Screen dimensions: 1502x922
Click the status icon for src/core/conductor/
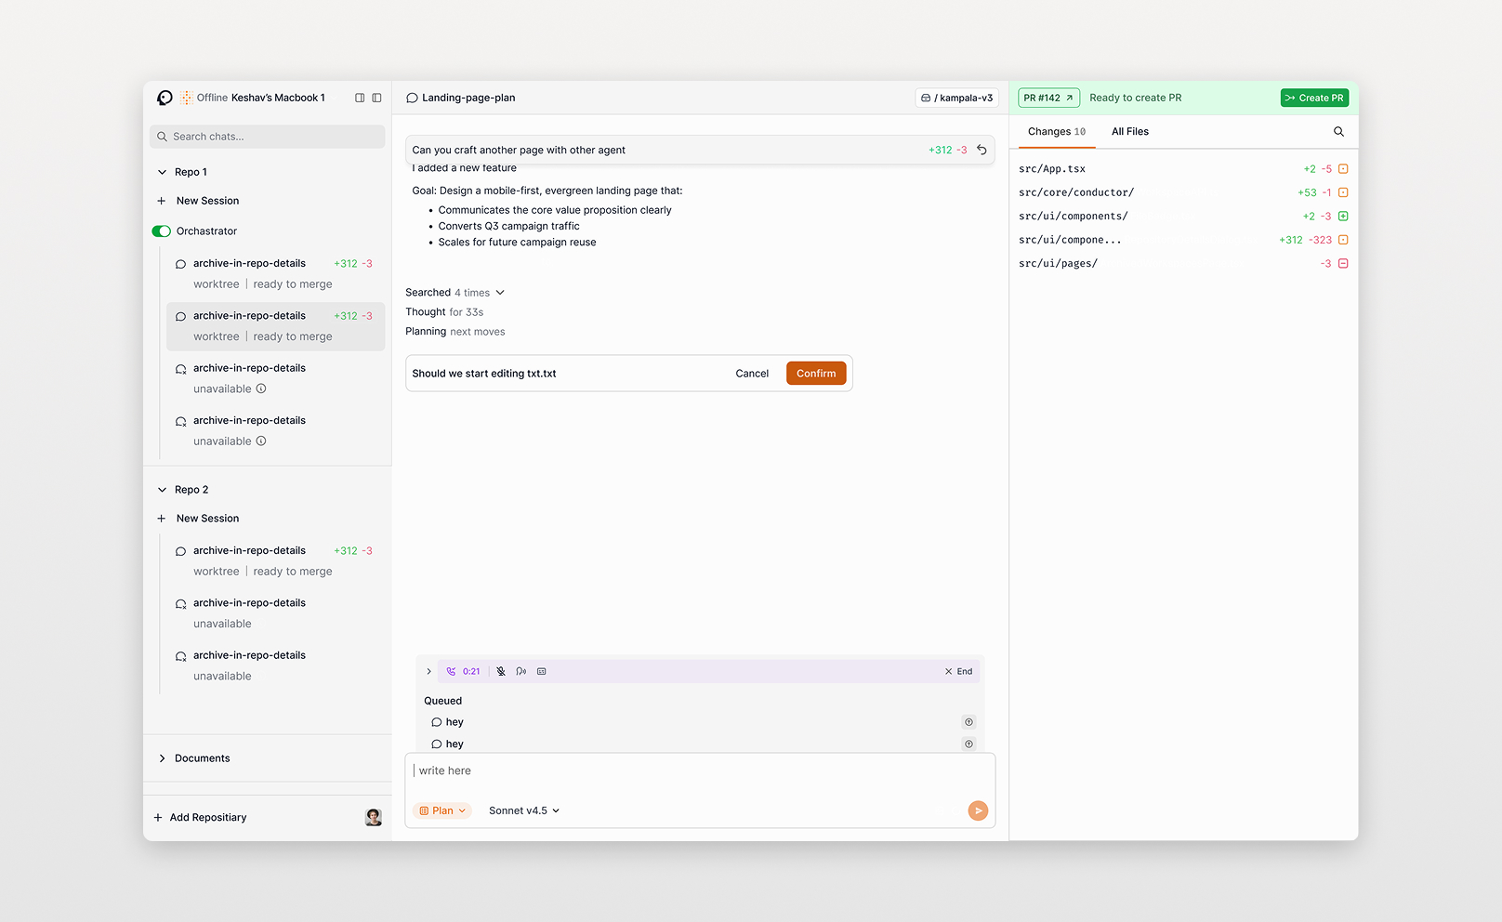pos(1343,192)
